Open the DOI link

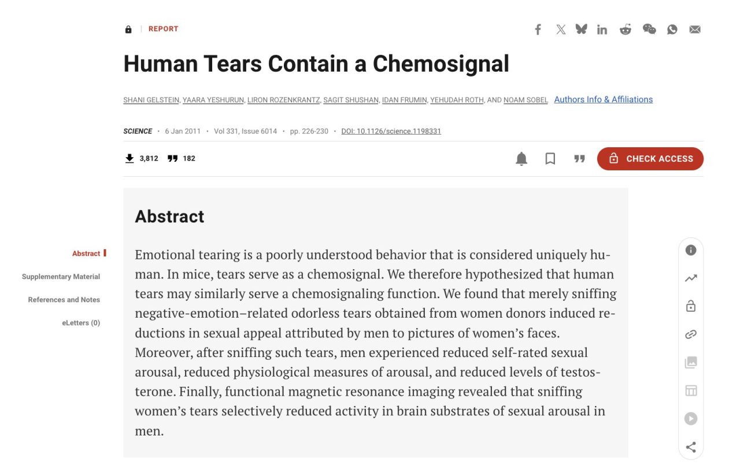point(391,131)
